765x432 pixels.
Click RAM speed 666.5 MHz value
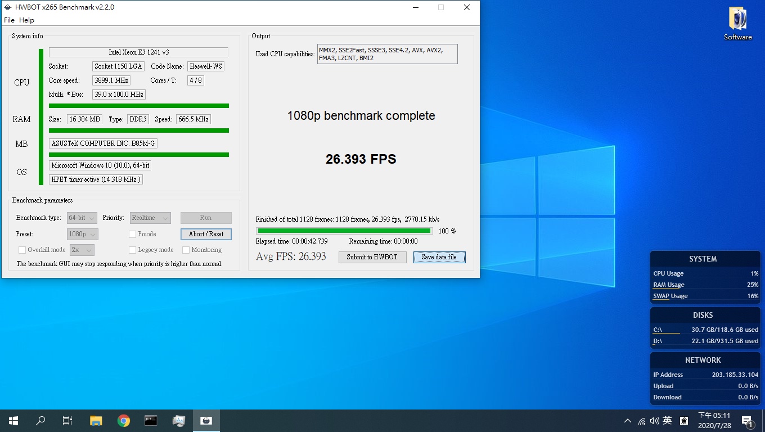tap(193, 119)
